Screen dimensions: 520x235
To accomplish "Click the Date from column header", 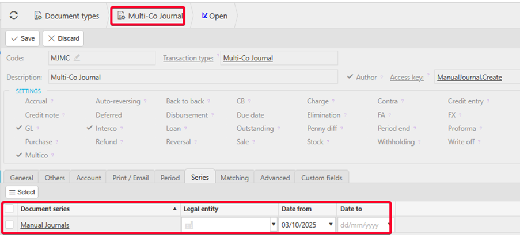I will [307, 209].
